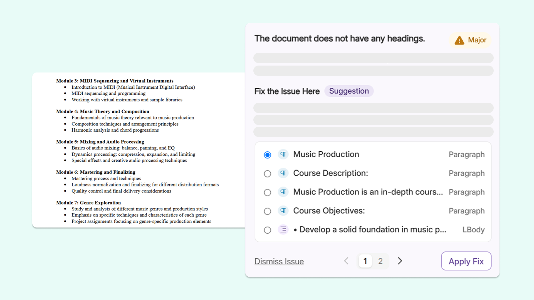This screenshot has height=300, width=534.
Task: Click the 'Course Objectives:' entry text
Action: [329, 211]
